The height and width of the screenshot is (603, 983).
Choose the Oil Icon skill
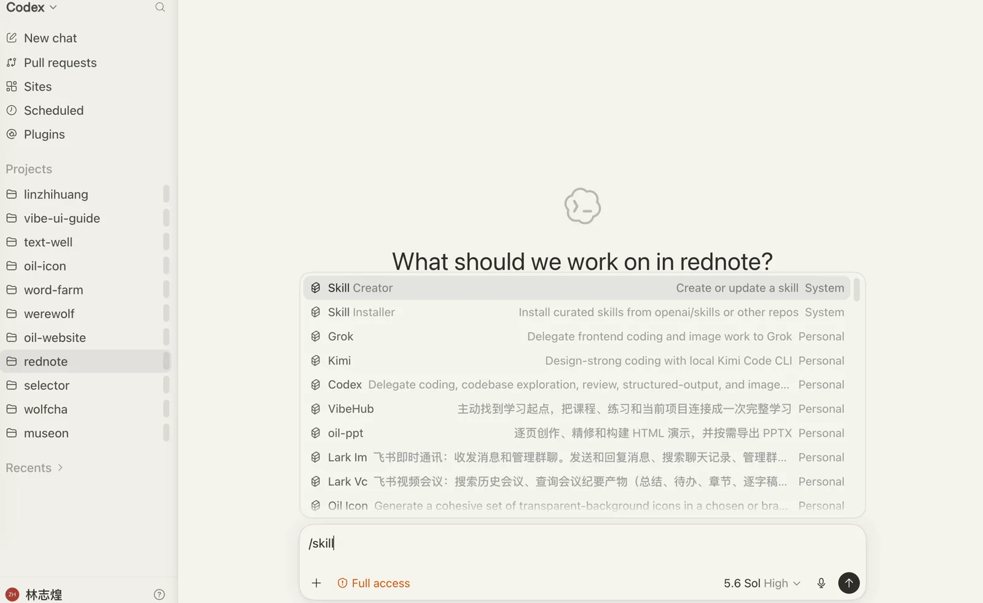[x=577, y=505]
